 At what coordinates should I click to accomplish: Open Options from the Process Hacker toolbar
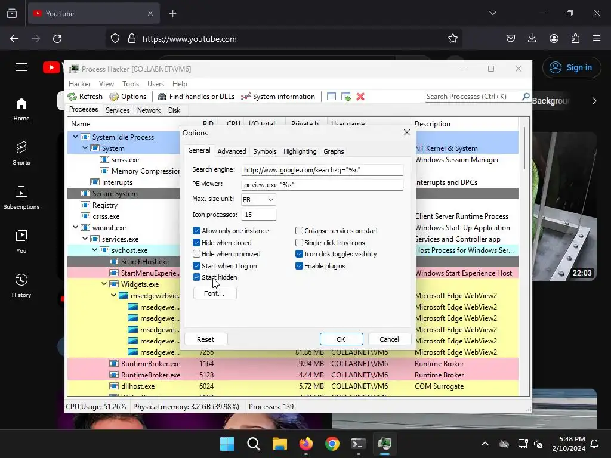pos(128,97)
